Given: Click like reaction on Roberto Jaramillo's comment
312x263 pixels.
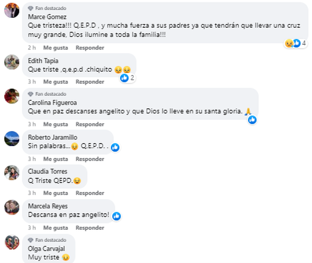Looking at the screenshot, I should 115,147.
